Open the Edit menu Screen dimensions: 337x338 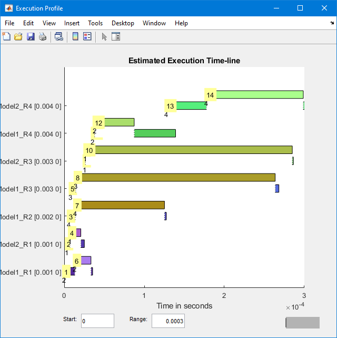click(28, 23)
